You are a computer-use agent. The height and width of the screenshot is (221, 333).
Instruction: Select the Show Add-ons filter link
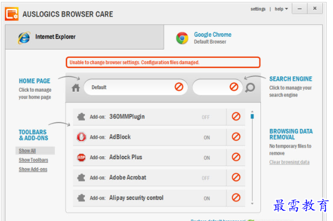click(33, 170)
